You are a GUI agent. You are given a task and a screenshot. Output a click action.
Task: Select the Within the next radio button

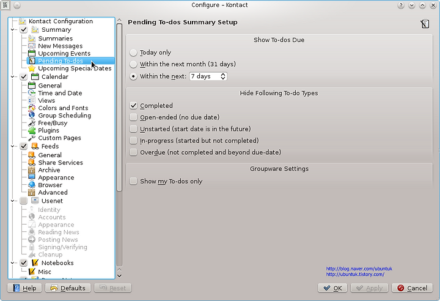133,76
